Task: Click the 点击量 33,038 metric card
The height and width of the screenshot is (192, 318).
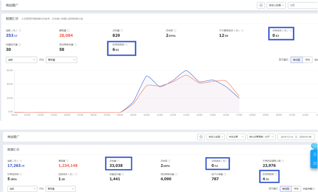Action: [x=120, y=163]
